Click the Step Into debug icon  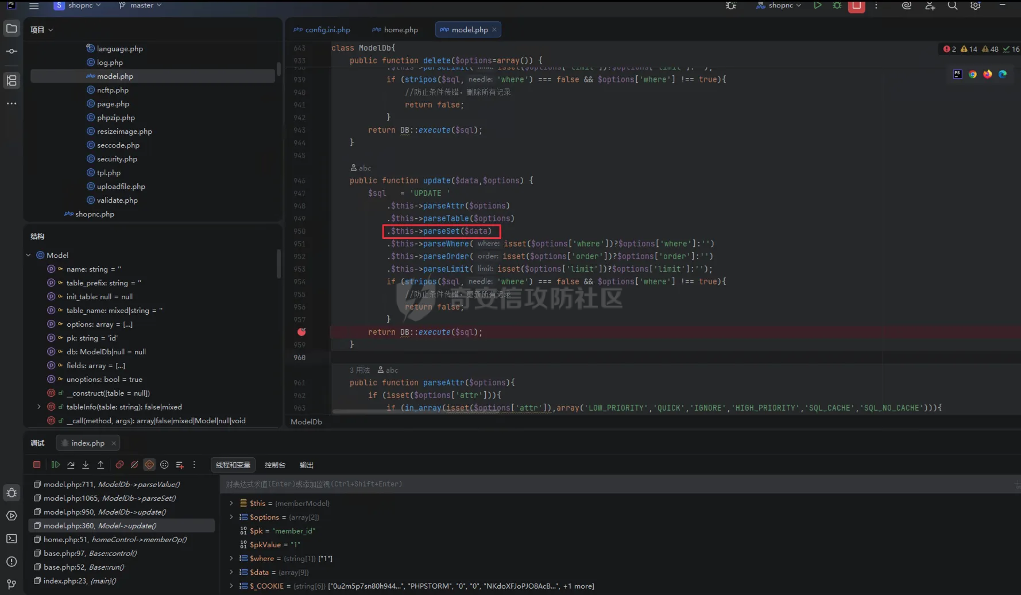pyautogui.click(x=86, y=465)
